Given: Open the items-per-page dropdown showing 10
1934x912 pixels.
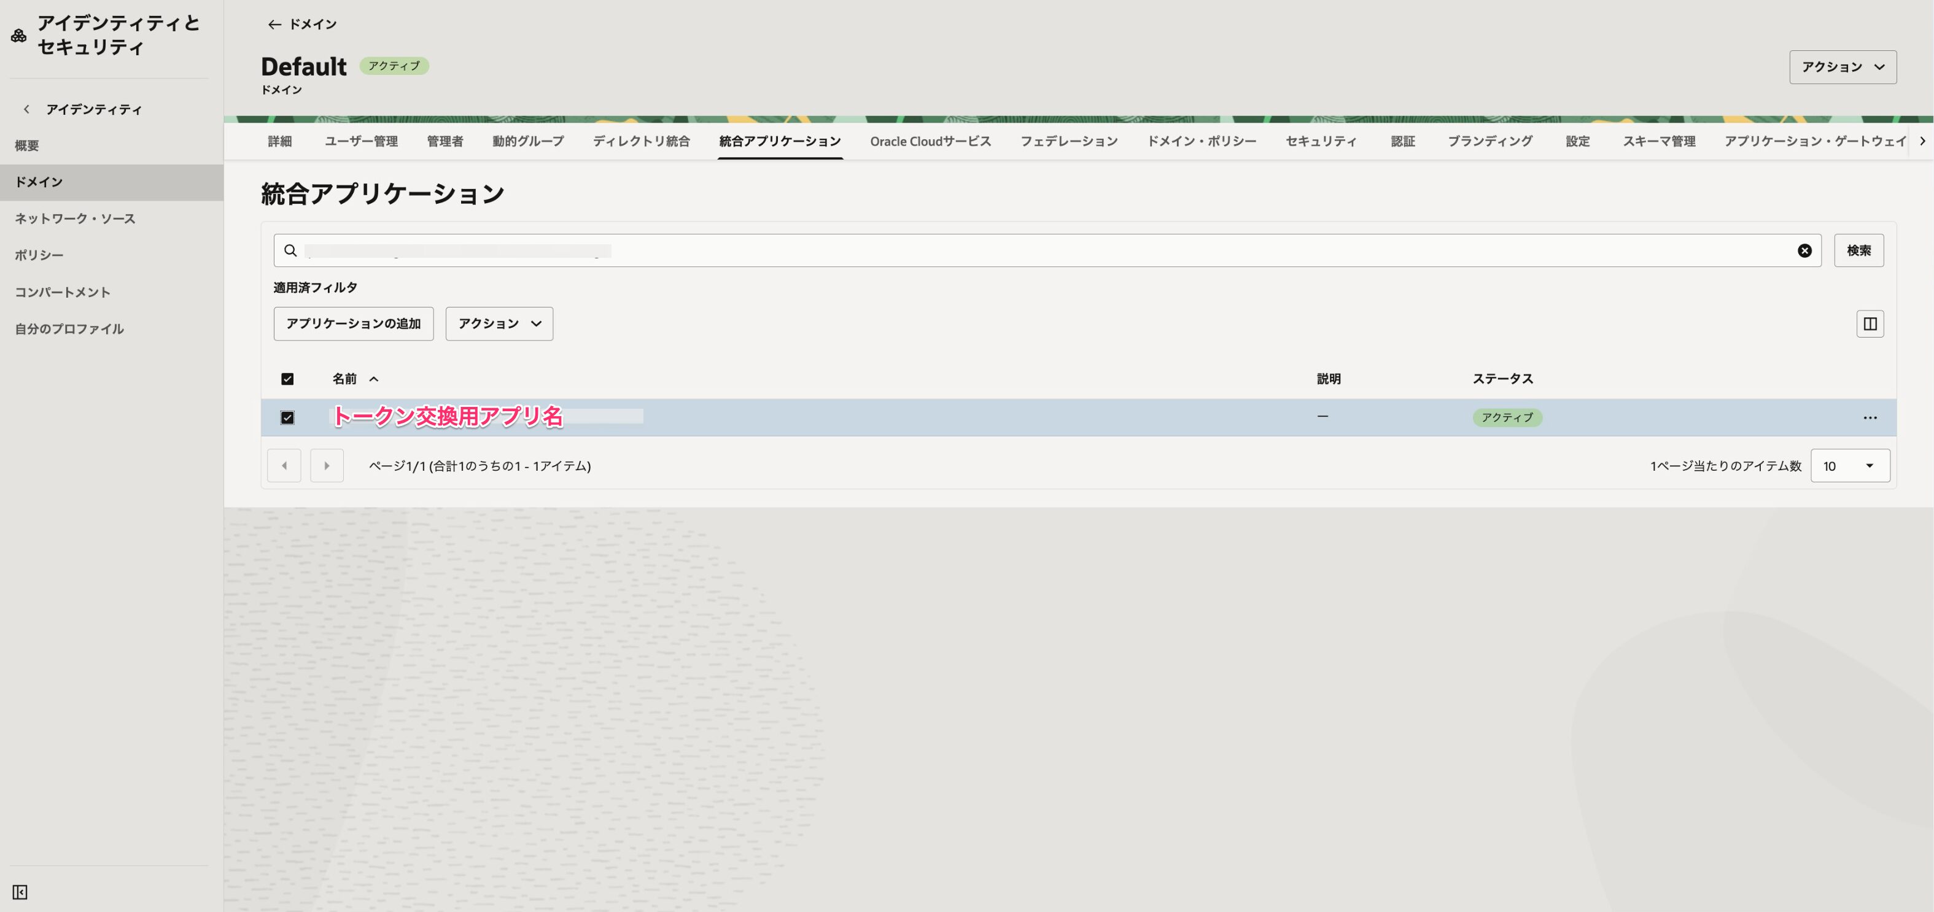Looking at the screenshot, I should (1850, 465).
